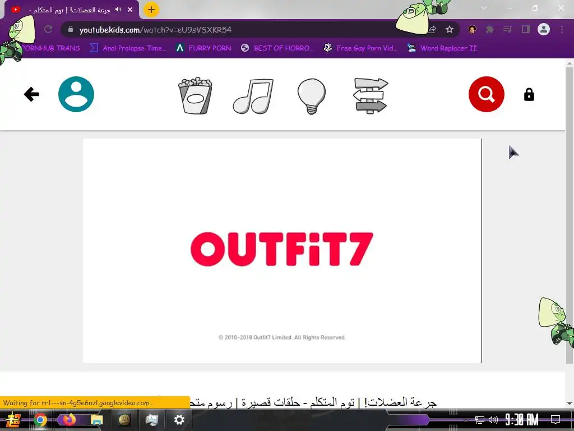Open Chrome from the taskbar
Viewport: 574px width, 431px height.
[40, 420]
